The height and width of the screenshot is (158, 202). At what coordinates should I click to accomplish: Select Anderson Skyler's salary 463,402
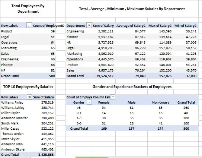pyautogui.click(x=47, y=149)
